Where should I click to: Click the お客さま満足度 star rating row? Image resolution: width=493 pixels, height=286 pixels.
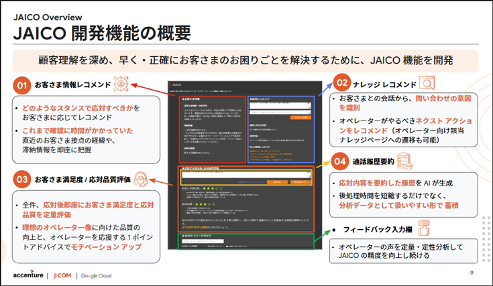pyautogui.click(x=202, y=188)
